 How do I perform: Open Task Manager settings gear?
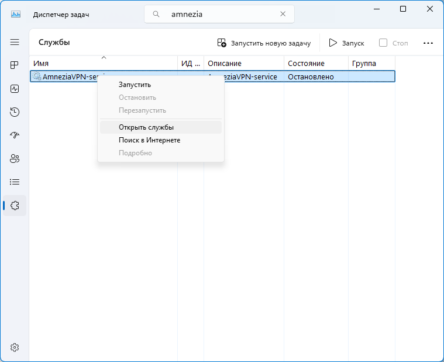pos(15,347)
